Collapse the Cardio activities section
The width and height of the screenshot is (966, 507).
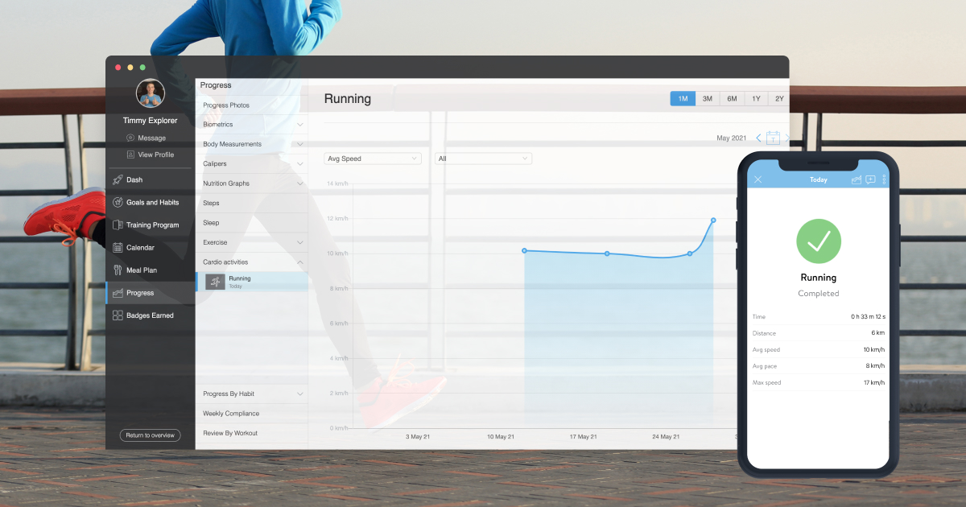click(x=299, y=262)
